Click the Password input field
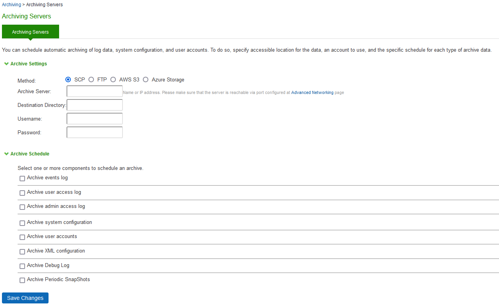 point(95,132)
